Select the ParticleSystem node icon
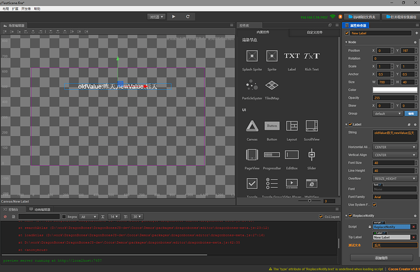The image size is (420, 272). [252, 85]
